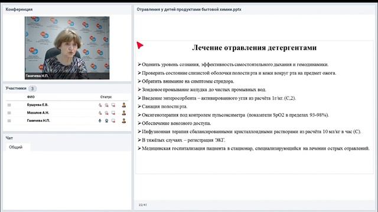Click the Конференция panel title
Viewport: 378px width, 212px height.
coord(19,9)
